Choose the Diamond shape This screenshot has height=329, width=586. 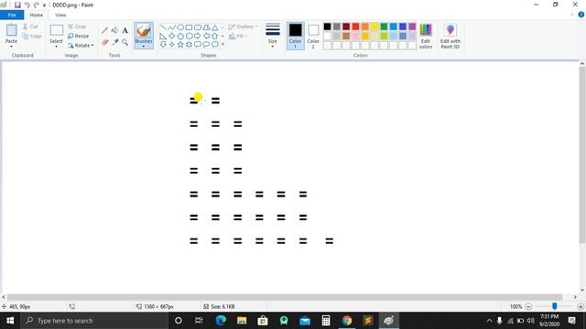171,36
